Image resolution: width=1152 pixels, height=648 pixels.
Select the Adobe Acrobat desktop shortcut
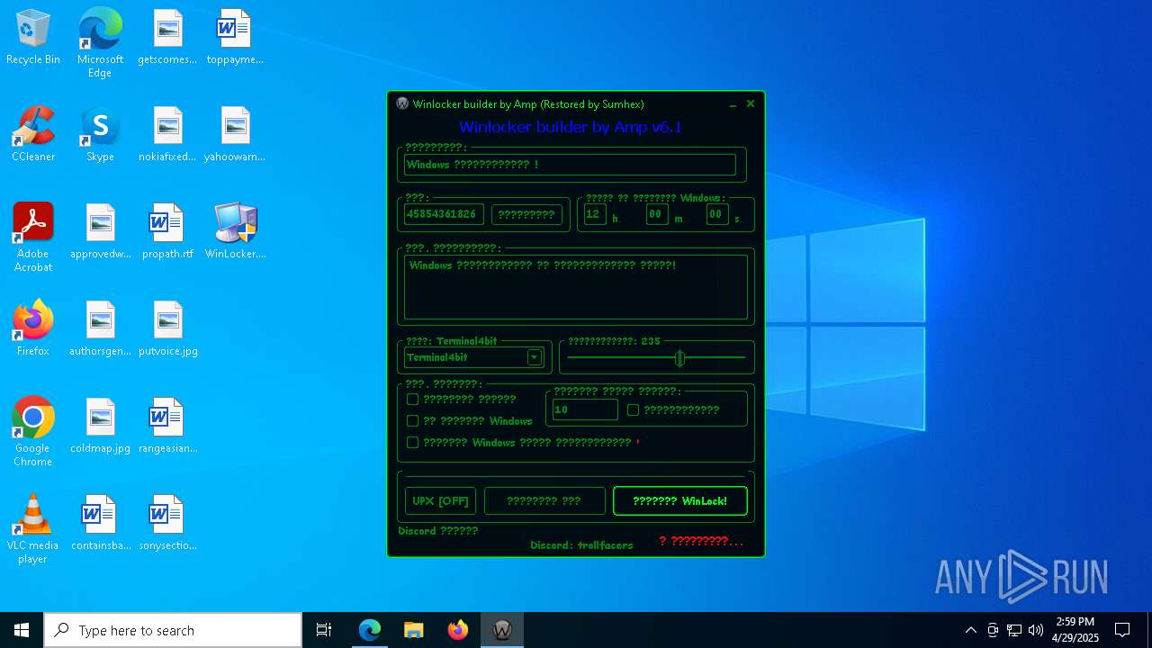[x=33, y=238]
